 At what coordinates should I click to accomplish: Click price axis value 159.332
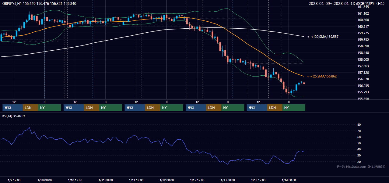(363, 40)
